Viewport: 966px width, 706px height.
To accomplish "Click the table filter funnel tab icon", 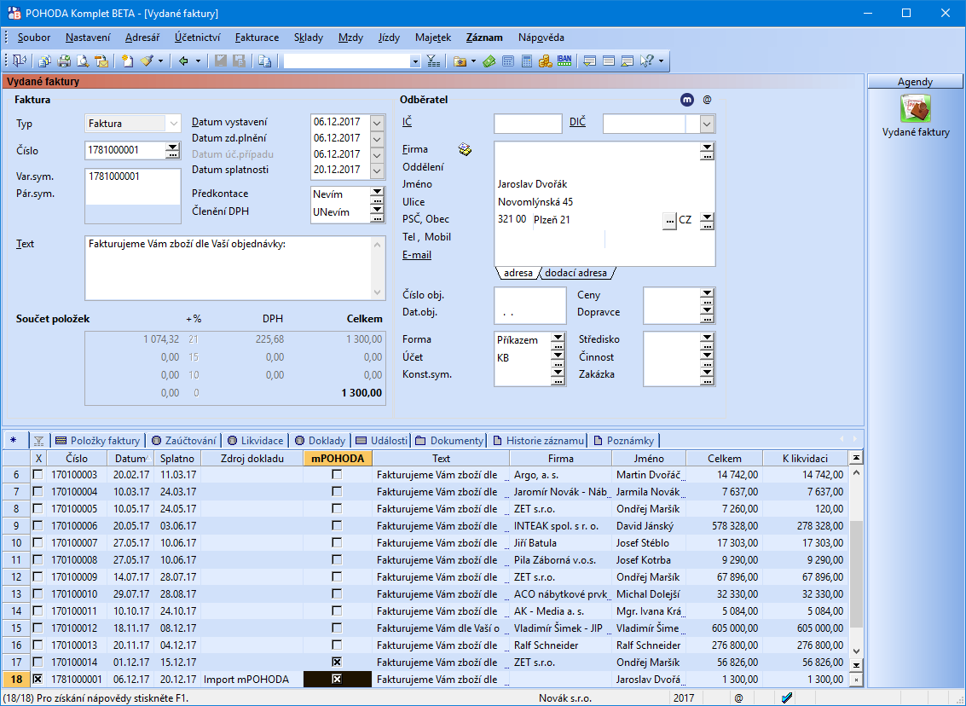I will point(39,441).
